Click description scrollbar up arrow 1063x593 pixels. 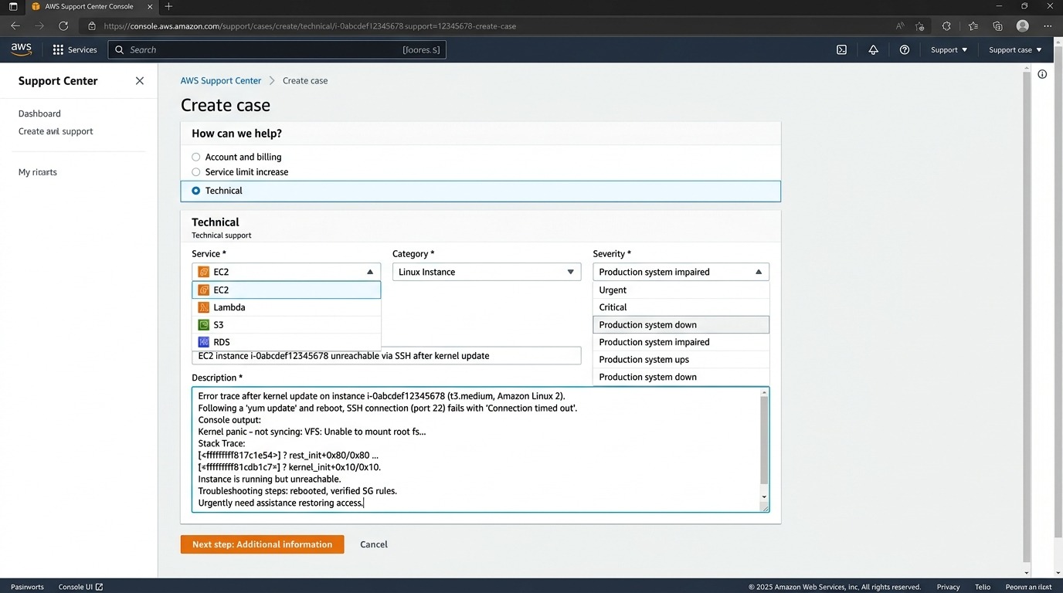click(x=765, y=393)
